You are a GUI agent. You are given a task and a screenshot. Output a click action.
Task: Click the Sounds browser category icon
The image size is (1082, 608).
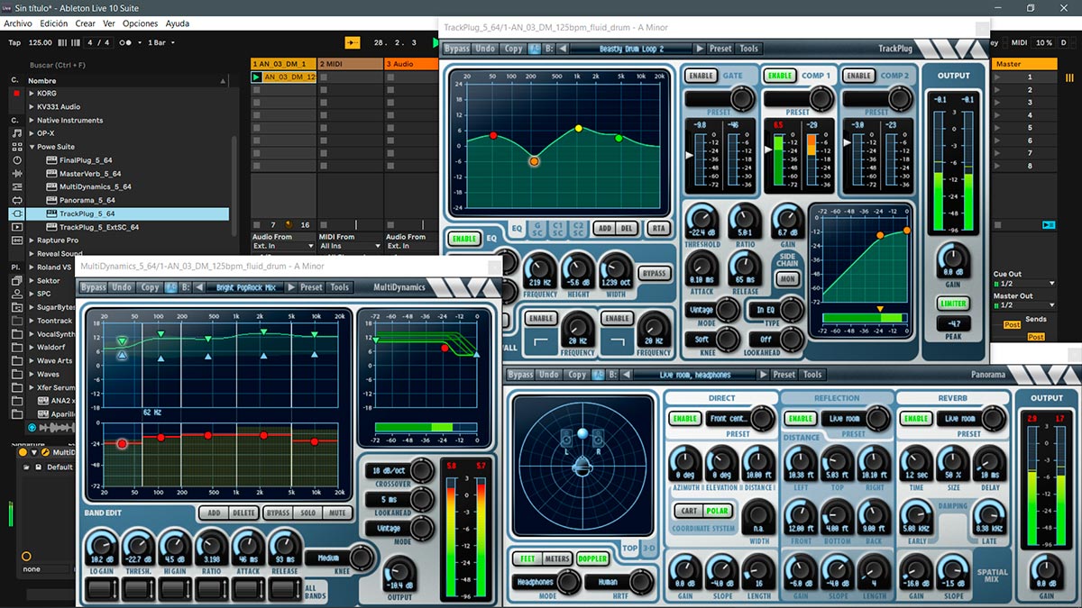17,133
